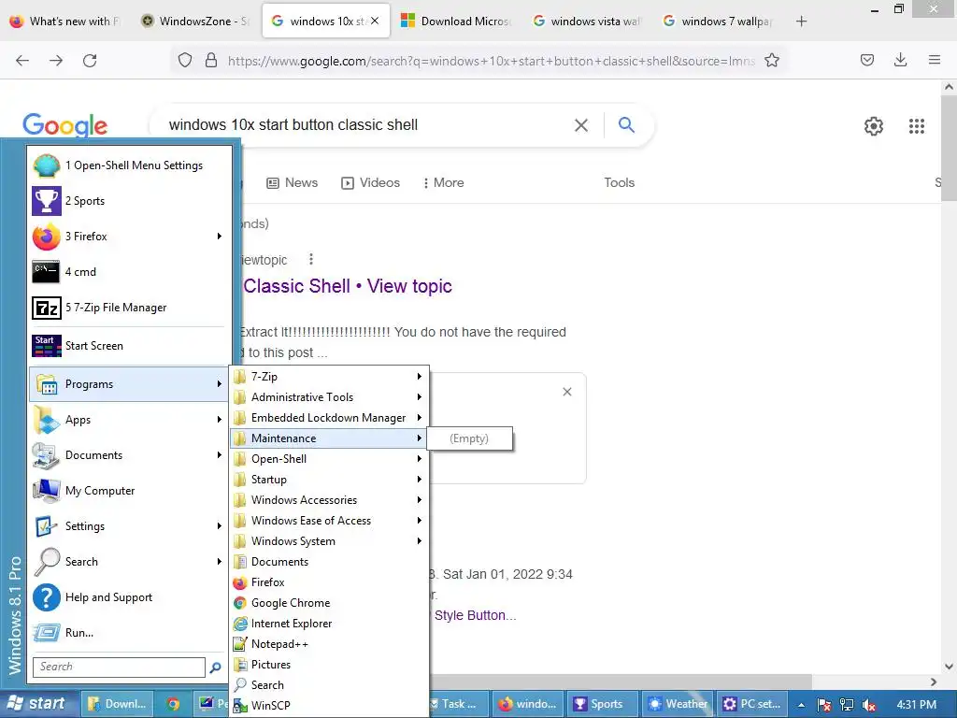This screenshot has height=718, width=957.
Task: Click the magnifier icon beside start menu search box
Action: (215, 668)
